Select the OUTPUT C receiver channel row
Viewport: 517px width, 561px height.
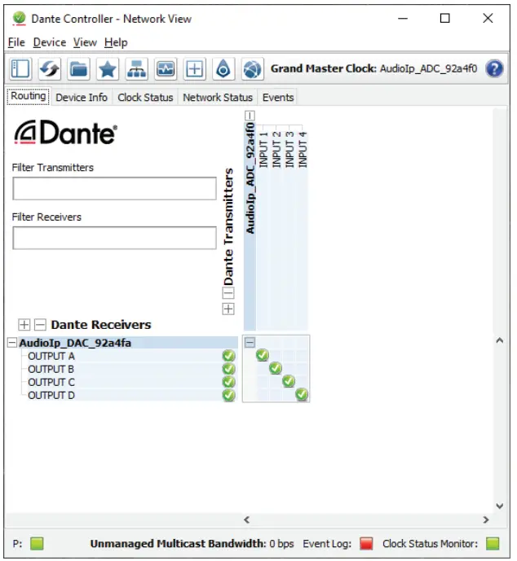132,383
